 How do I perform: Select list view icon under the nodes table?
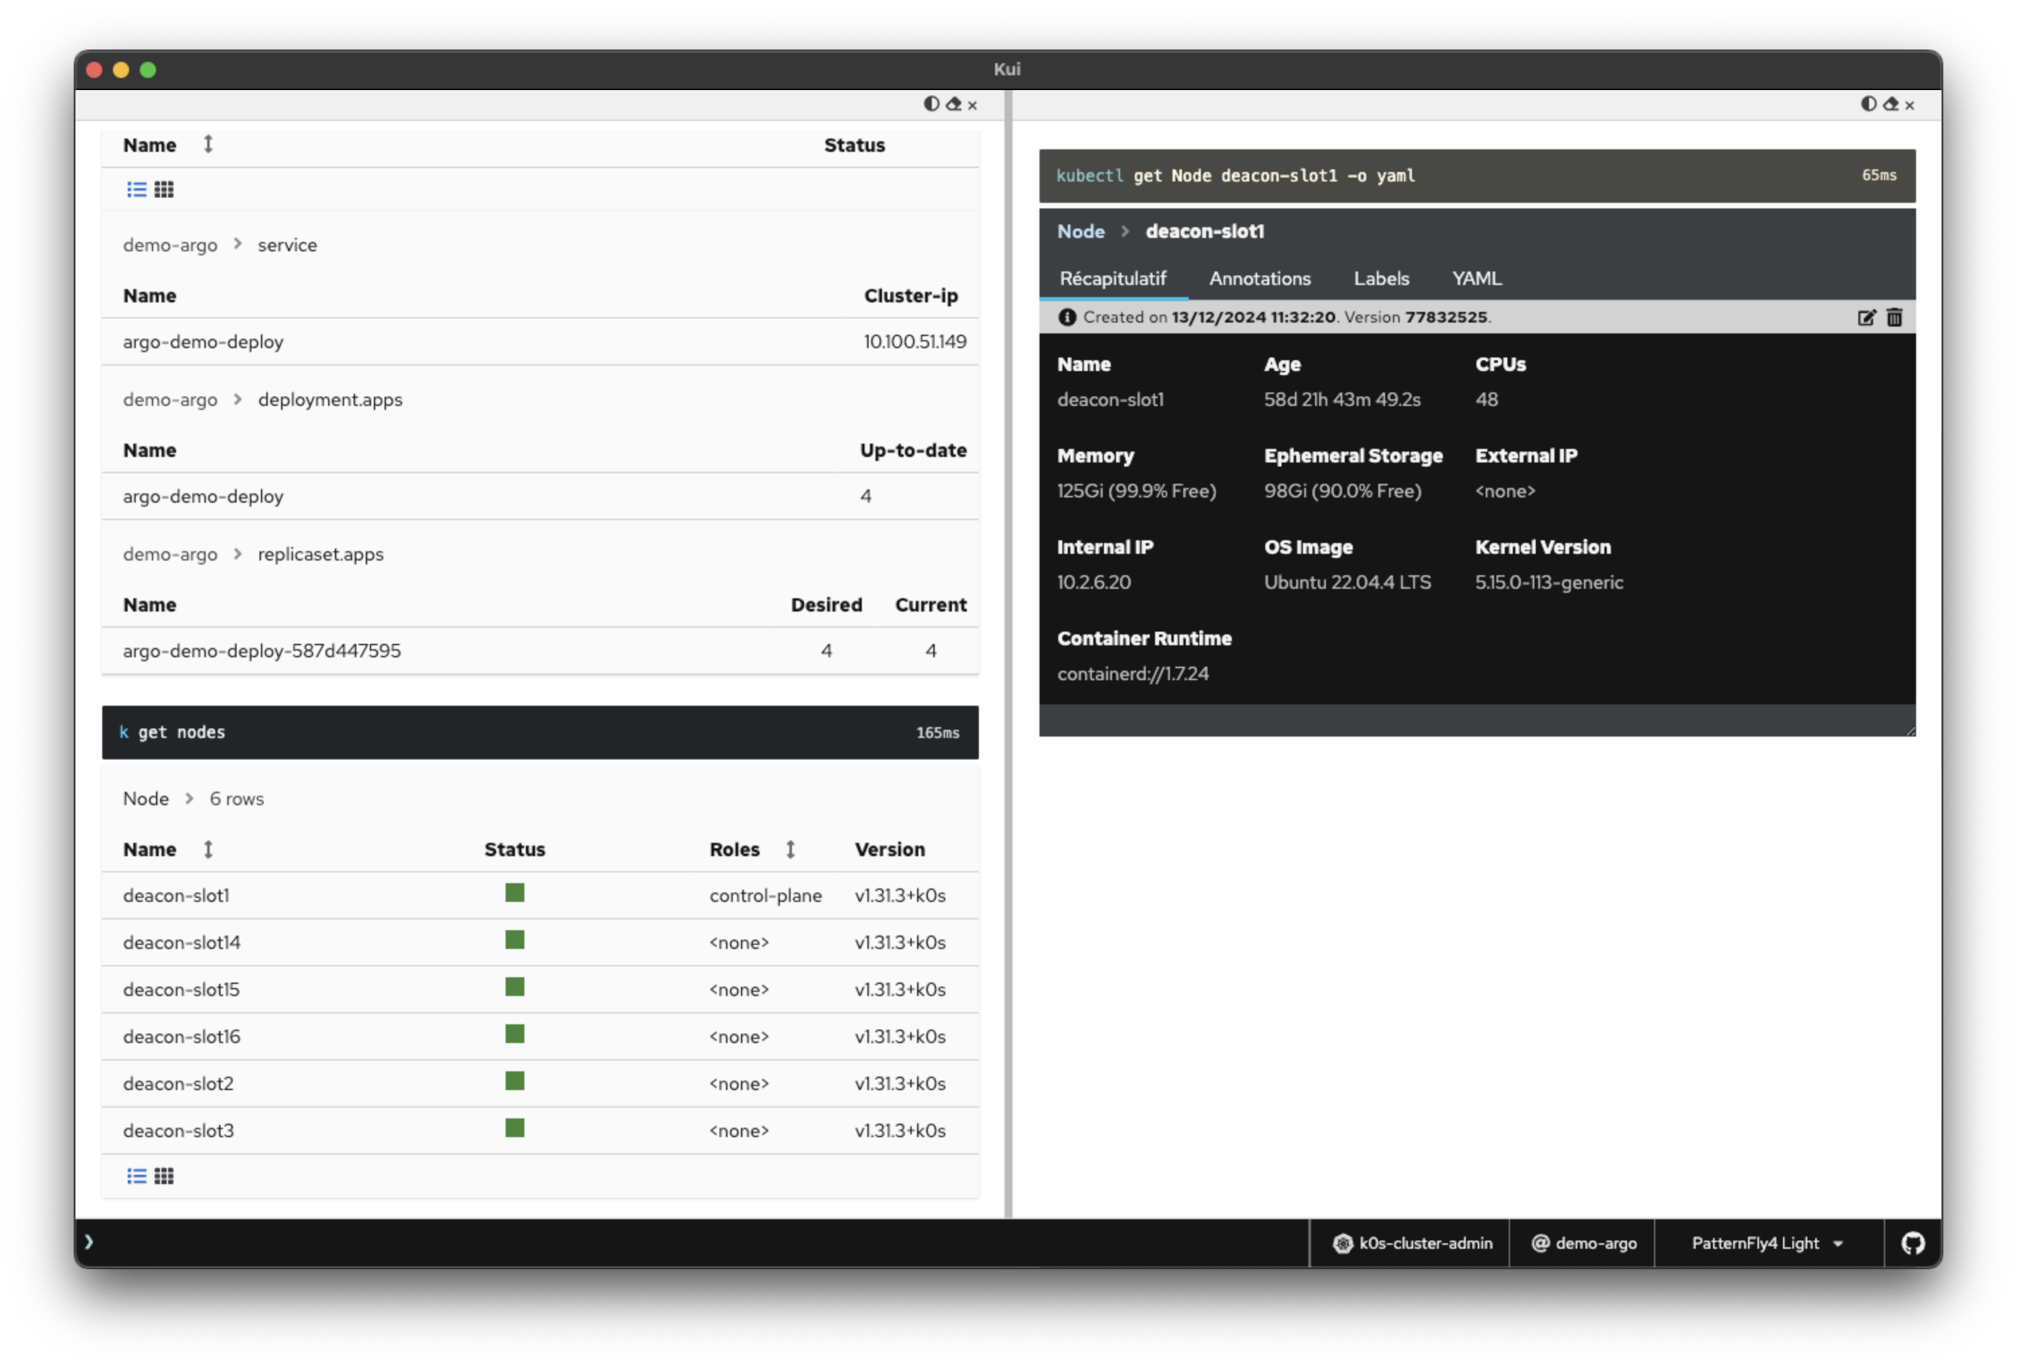pyautogui.click(x=136, y=1176)
